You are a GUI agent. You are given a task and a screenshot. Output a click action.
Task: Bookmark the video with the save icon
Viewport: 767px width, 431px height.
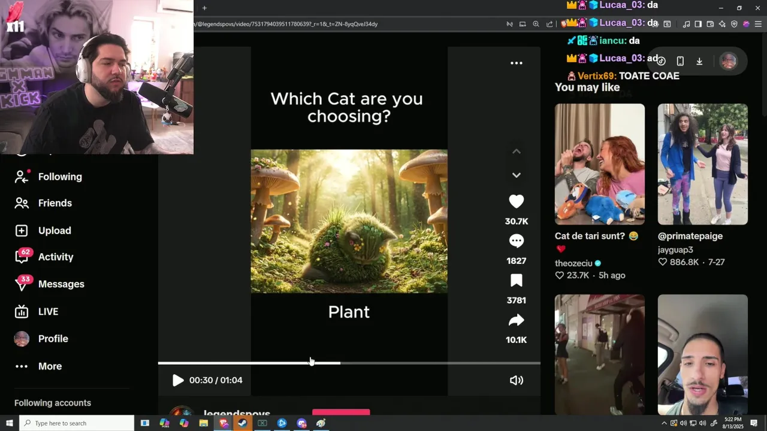coord(516,281)
